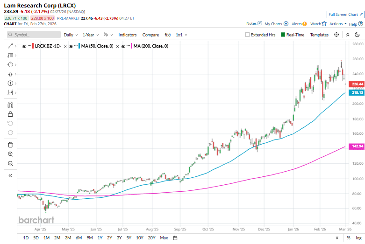Open the Actions dropdown menu

click(338, 23)
